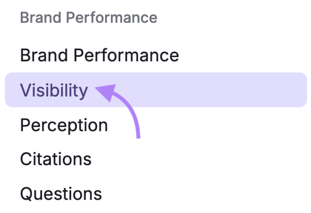Open Brand Performance overview item

(99, 56)
